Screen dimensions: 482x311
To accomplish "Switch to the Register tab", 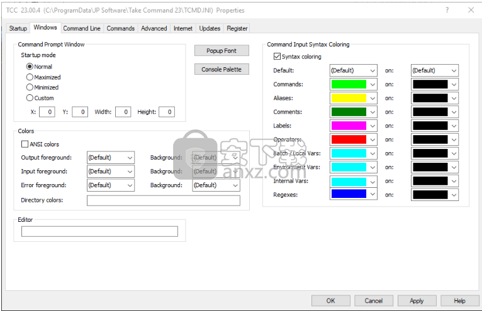I will (237, 28).
